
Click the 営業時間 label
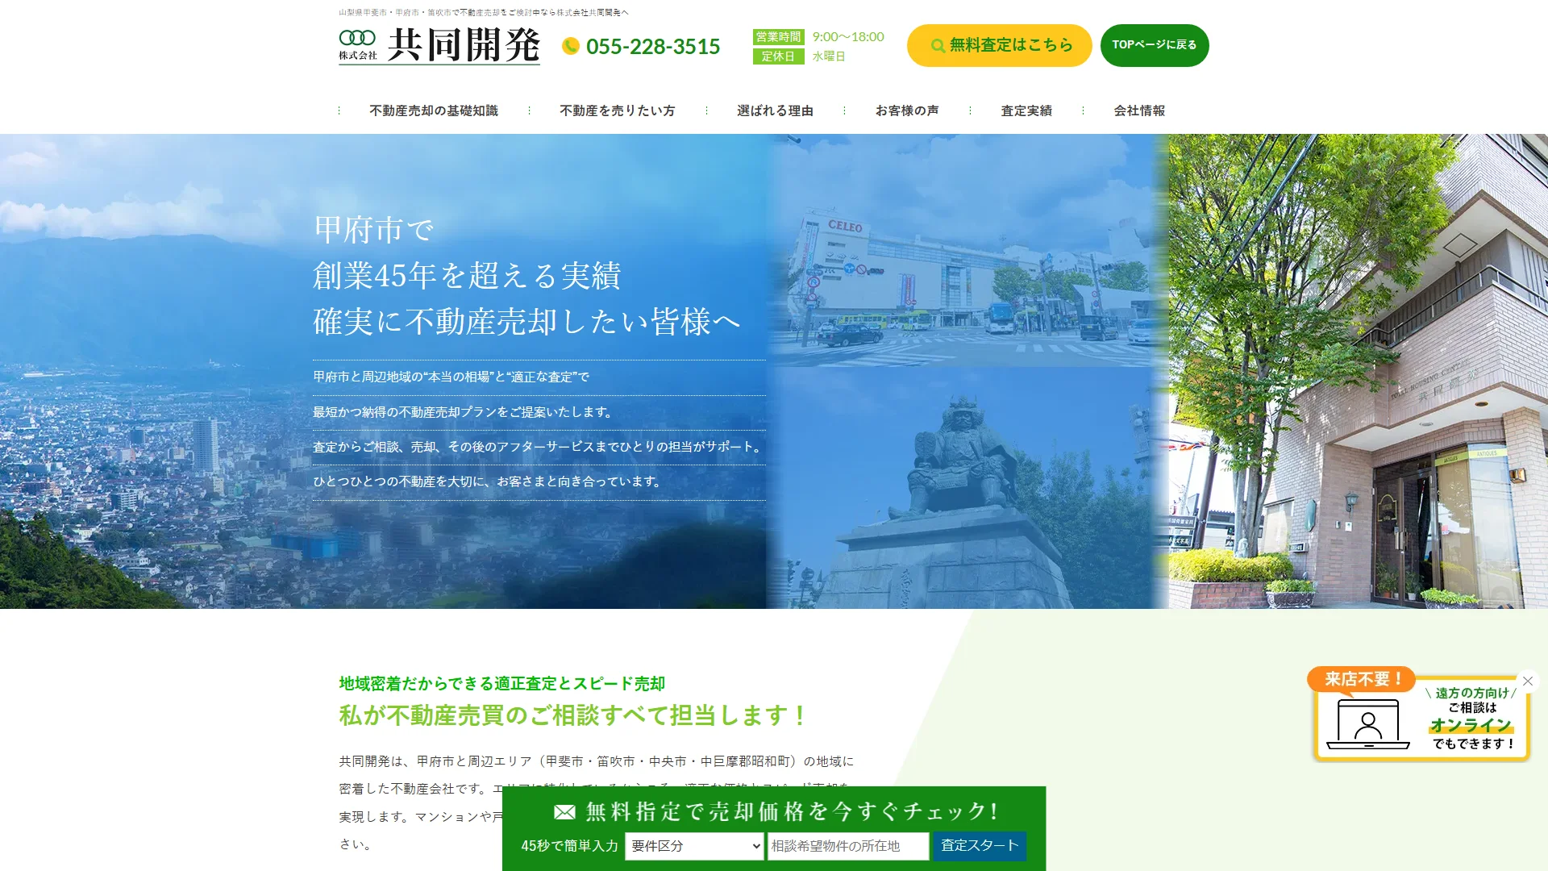(778, 37)
